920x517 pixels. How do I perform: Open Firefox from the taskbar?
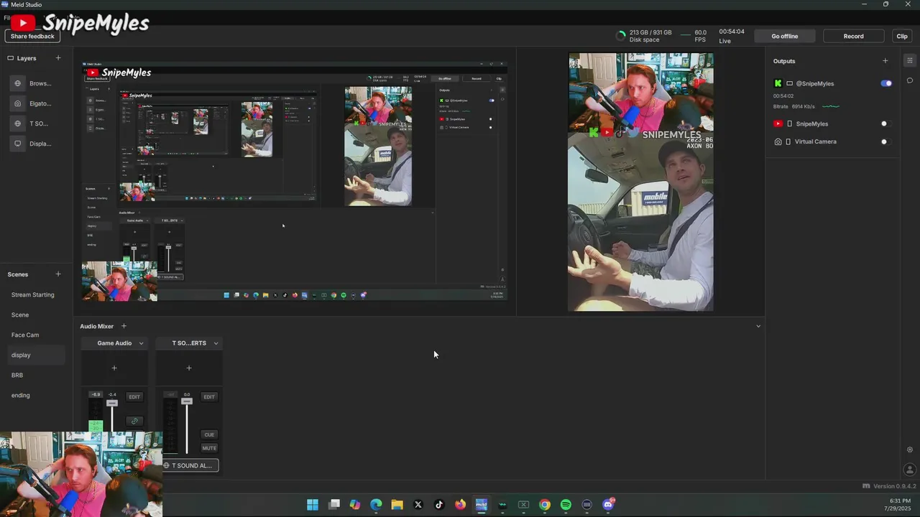pos(460,505)
